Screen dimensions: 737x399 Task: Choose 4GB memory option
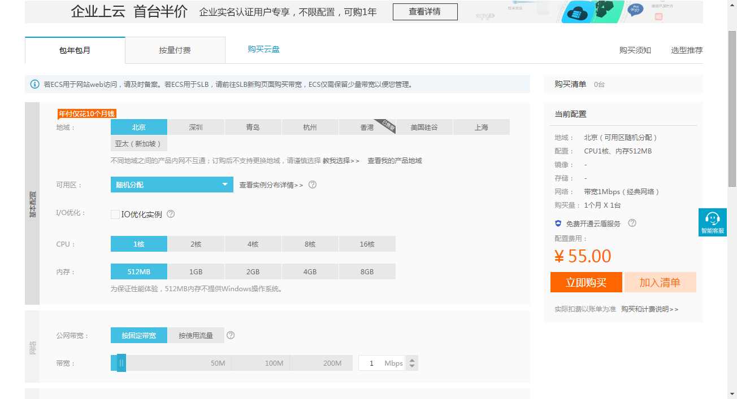point(310,271)
